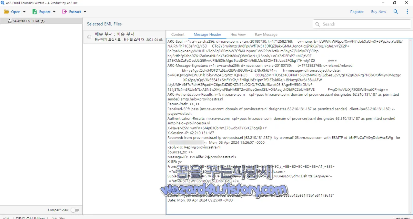Click the X-Naver-ESV header line
Viewport: 413px width, 219px height.
[x=217, y=128]
